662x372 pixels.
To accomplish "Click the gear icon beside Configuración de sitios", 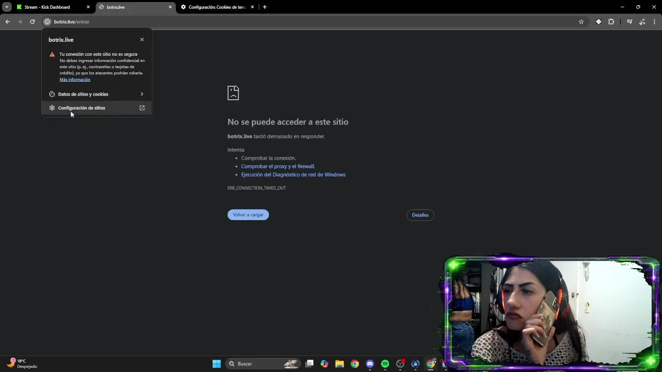I will [x=52, y=108].
